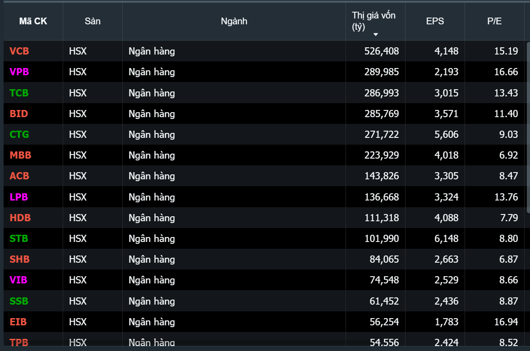
Task: Toggle the sort arrow under Thị giá vốn
Action: (x=376, y=34)
